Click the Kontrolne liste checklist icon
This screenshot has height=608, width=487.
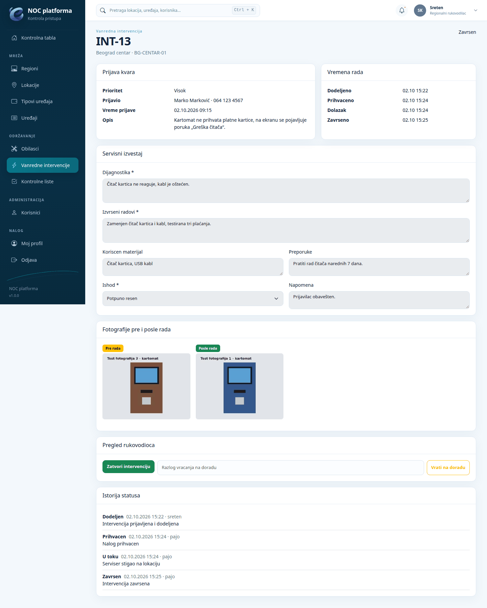point(14,182)
